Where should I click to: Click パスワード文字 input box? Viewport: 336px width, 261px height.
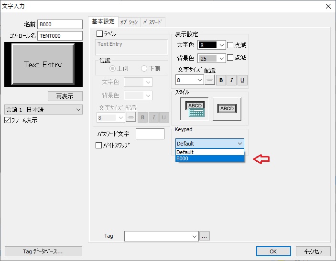[x=150, y=134]
